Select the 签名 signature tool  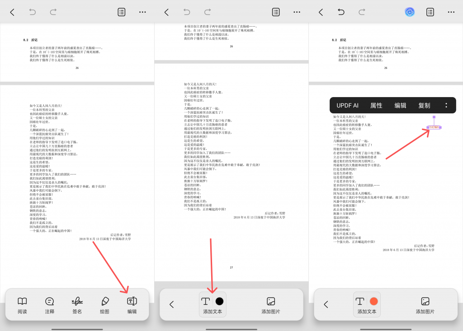click(x=77, y=305)
